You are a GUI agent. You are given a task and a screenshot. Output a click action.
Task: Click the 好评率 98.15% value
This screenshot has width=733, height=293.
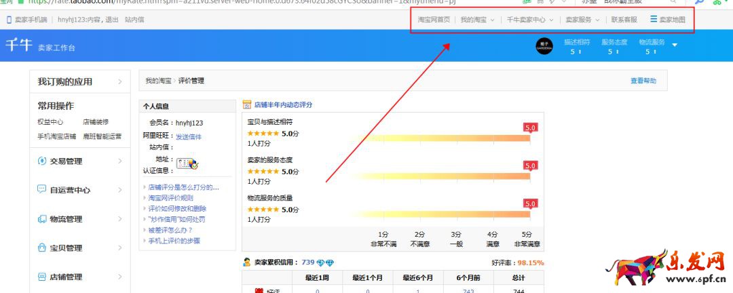[531, 262]
